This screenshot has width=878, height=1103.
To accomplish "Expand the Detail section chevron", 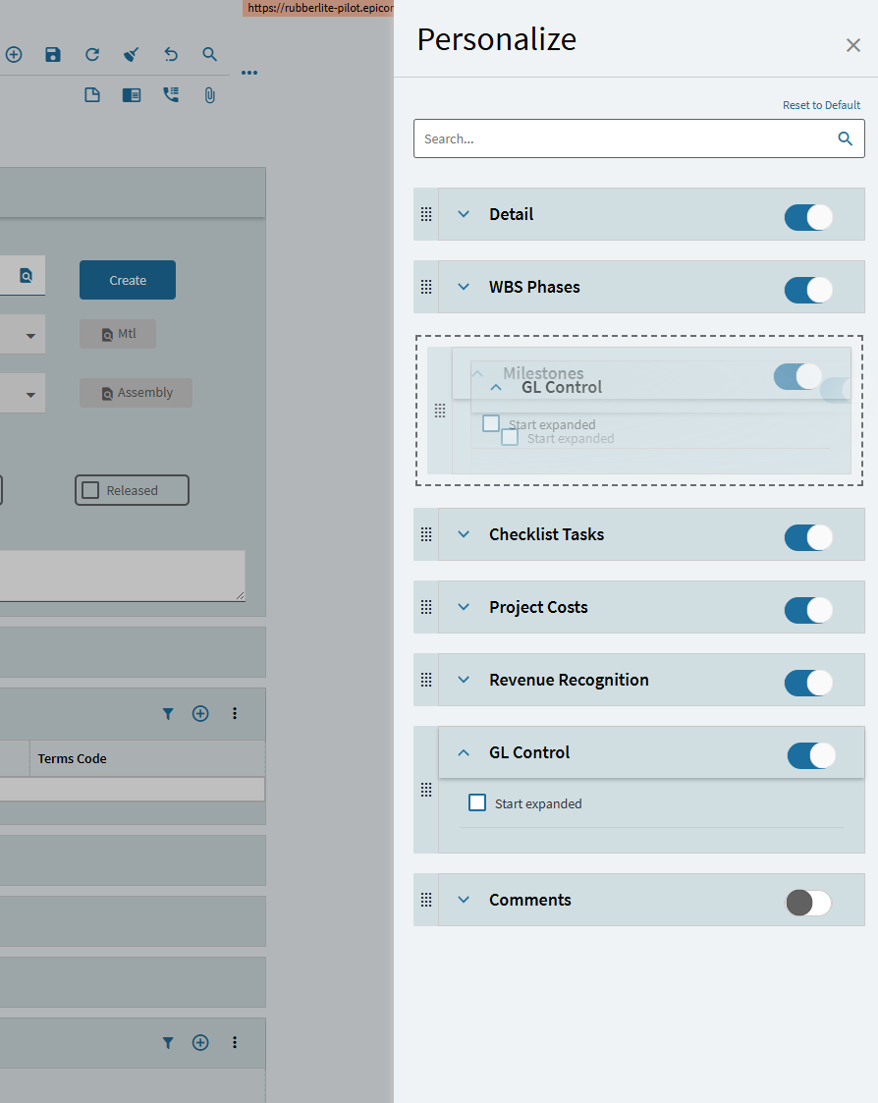I will pyautogui.click(x=464, y=214).
